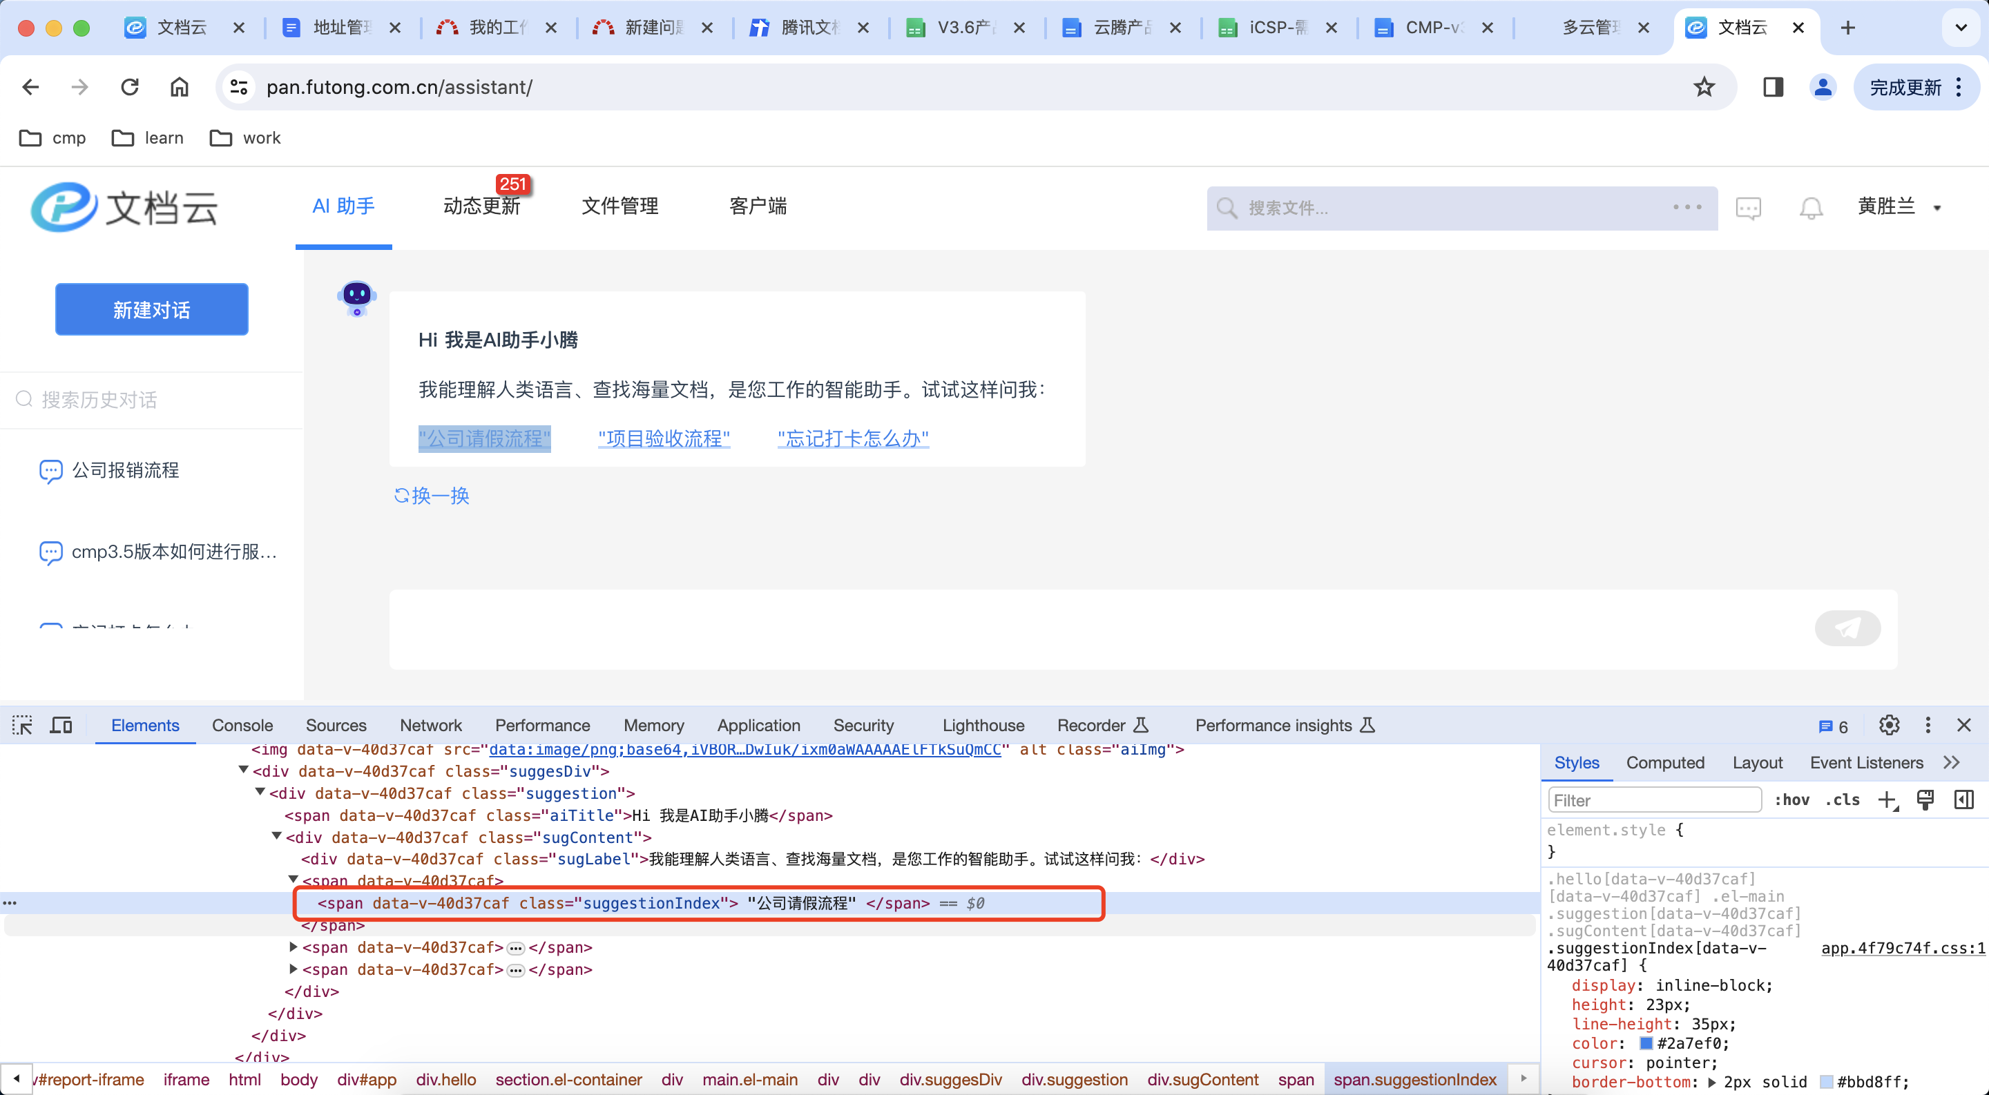Select div.suggesDiv in the breadcrumb bar
This screenshot has height=1095, width=1989.
950,1080
